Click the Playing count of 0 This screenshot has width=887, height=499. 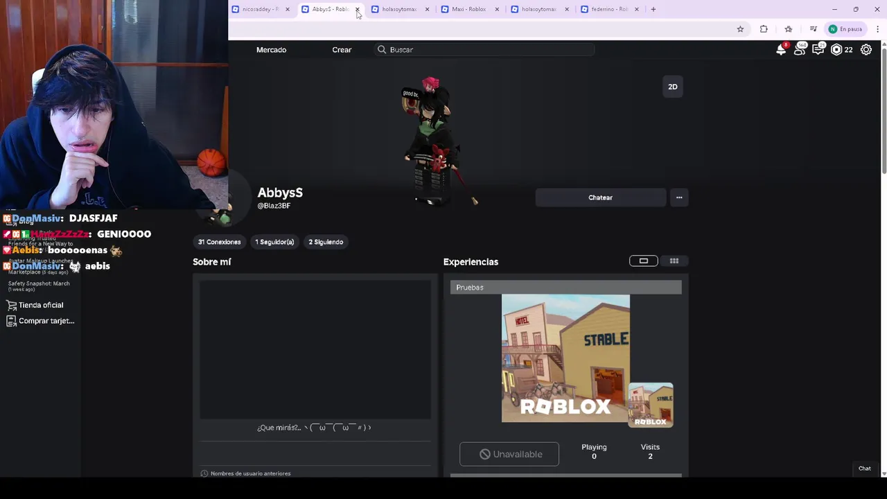(x=594, y=456)
